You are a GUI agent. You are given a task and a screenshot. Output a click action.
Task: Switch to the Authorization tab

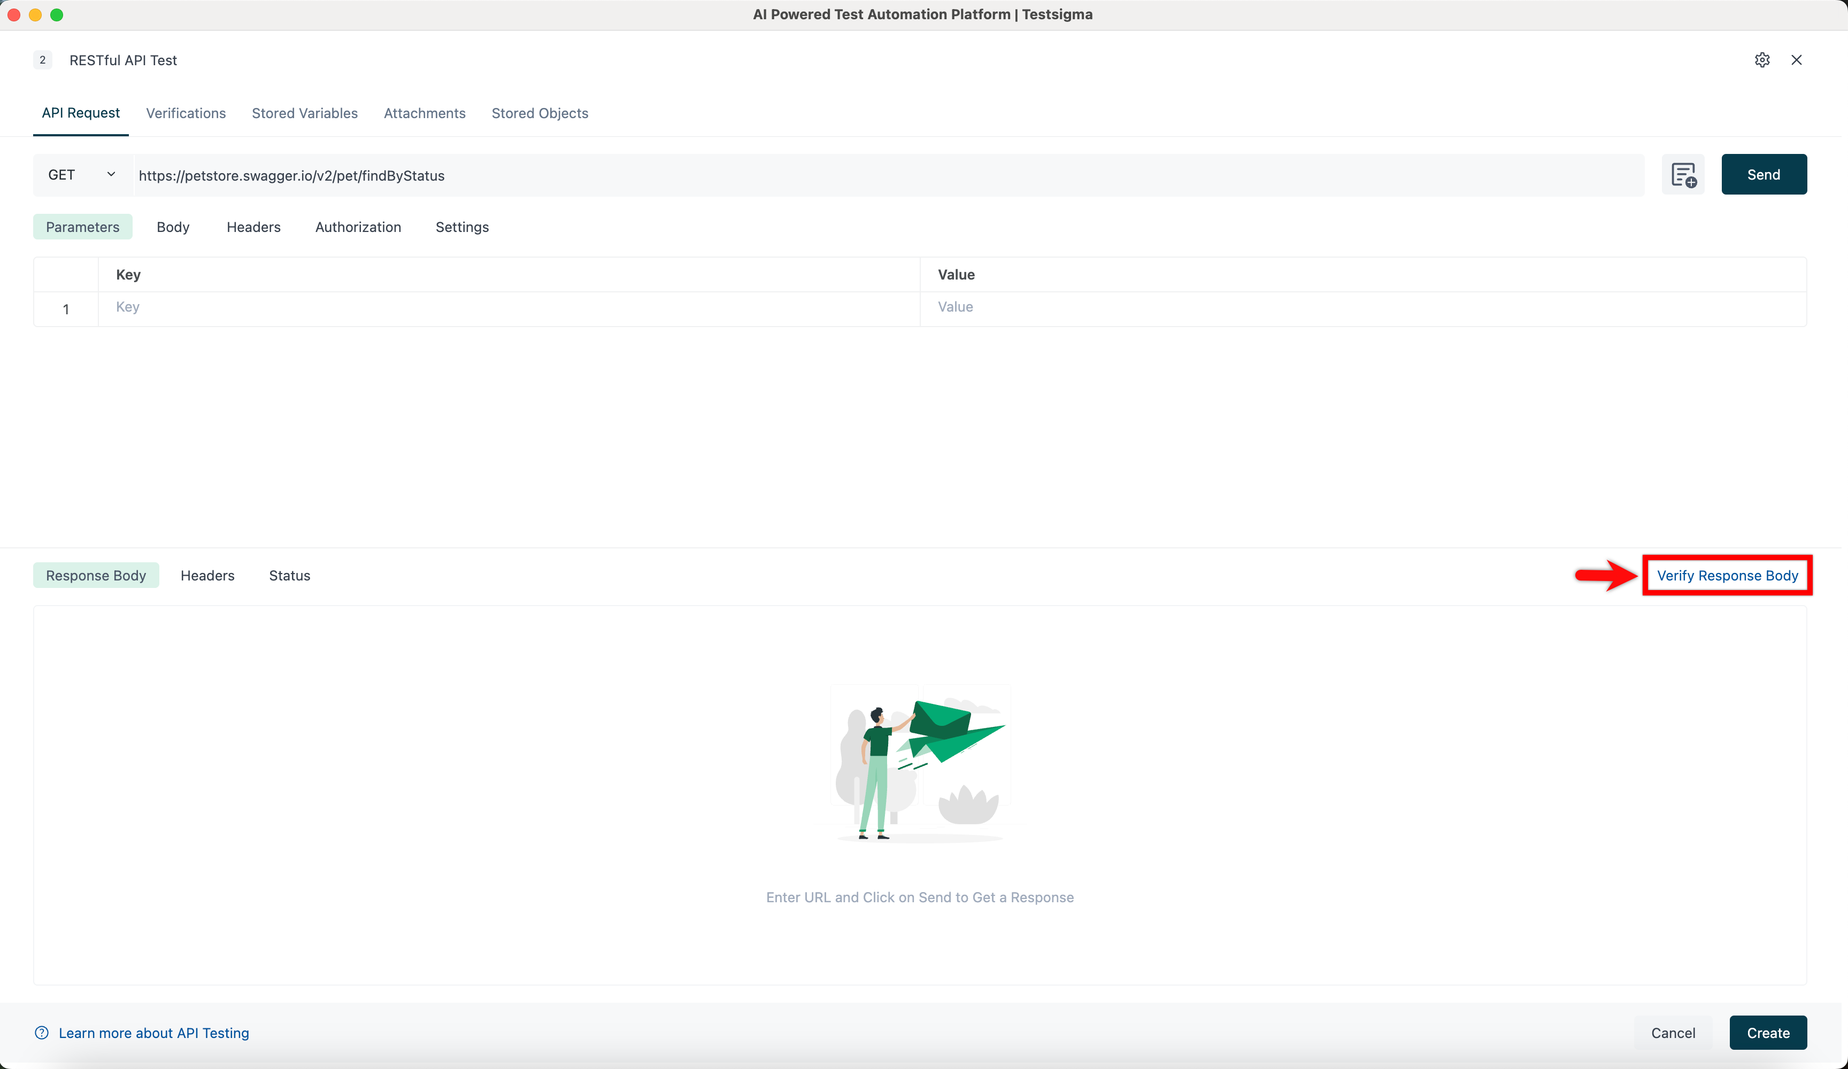[358, 227]
